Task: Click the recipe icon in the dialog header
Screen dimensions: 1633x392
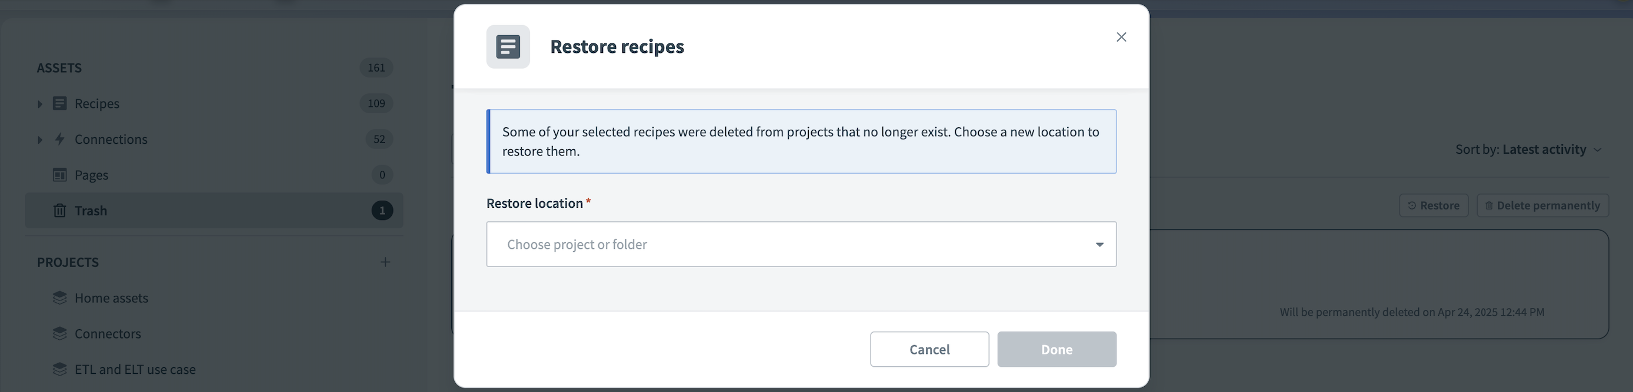Action: point(508,46)
